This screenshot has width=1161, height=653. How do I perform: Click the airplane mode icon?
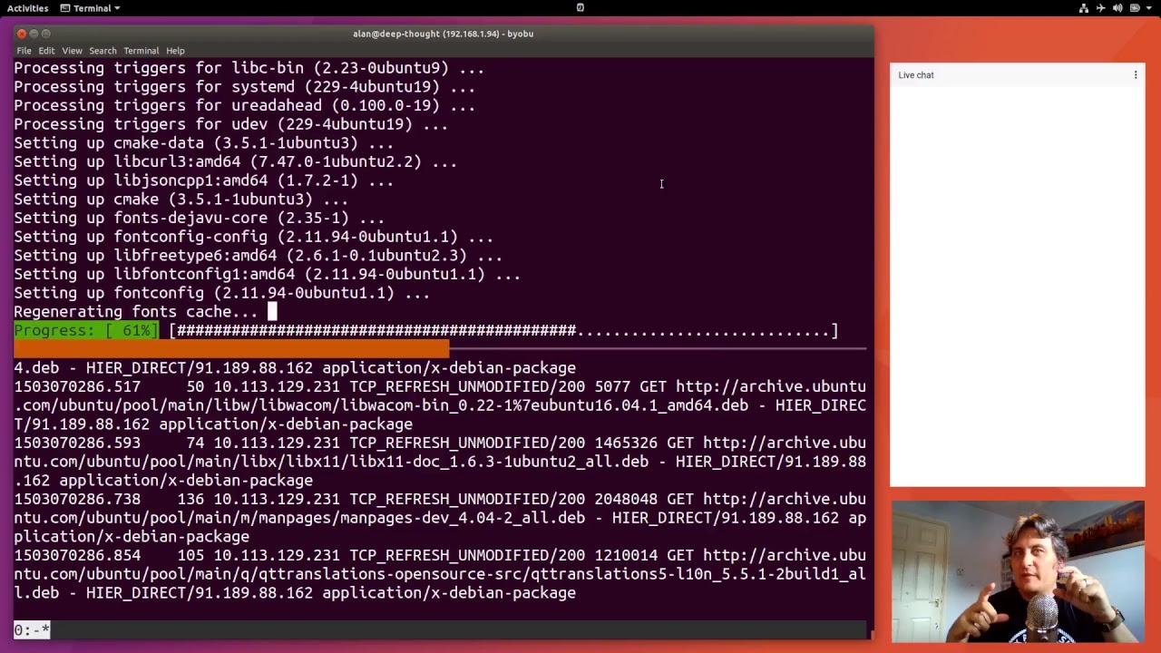(x=1100, y=8)
